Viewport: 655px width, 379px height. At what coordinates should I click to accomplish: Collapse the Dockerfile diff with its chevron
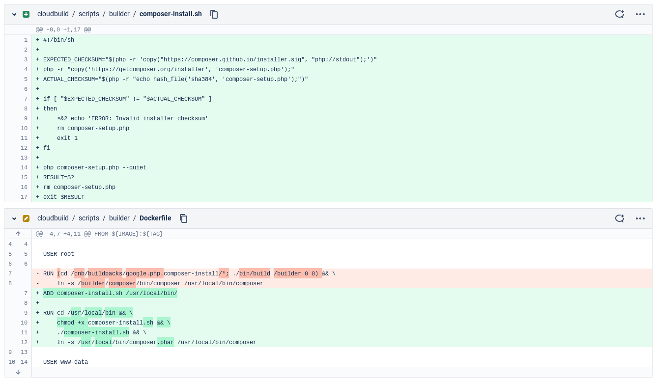click(x=14, y=218)
